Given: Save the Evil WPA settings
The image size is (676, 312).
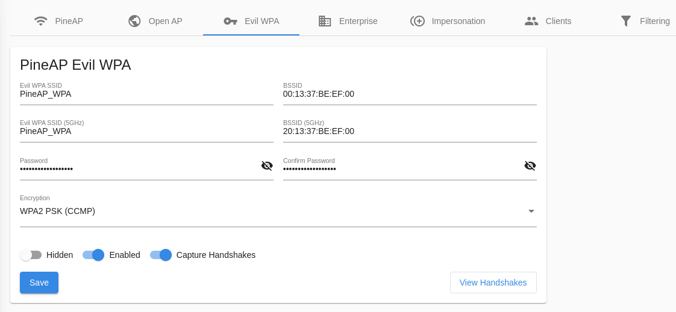Looking at the screenshot, I should pyautogui.click(x=39, y=283).
